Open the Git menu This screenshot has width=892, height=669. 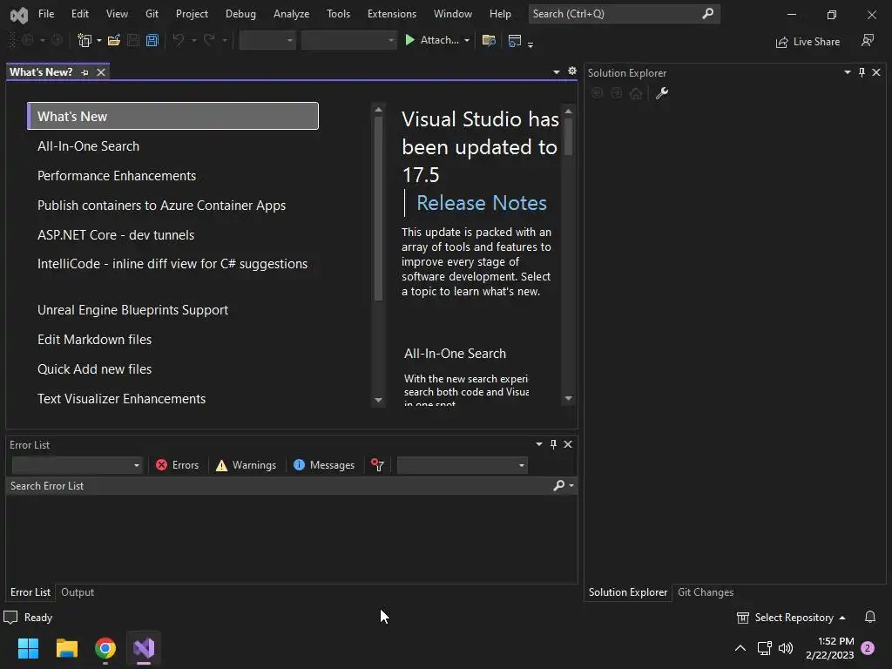click(x=152, y=14)
